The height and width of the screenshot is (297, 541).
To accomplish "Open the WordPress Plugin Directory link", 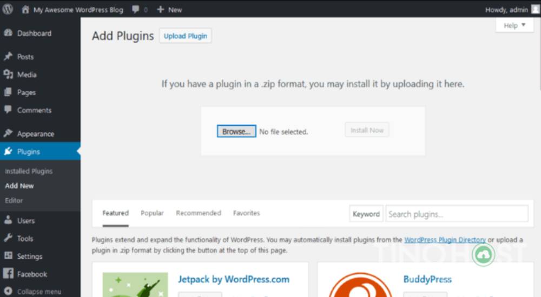I will [445, 240].
